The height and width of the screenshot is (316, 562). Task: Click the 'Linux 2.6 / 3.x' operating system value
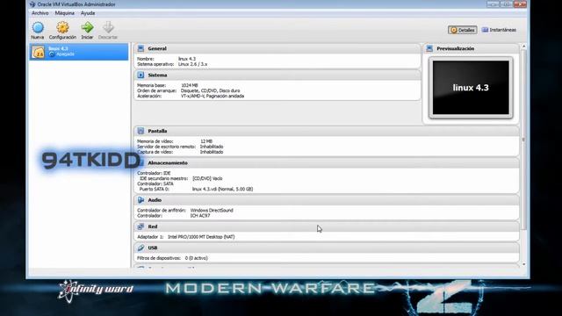(193, 64)
